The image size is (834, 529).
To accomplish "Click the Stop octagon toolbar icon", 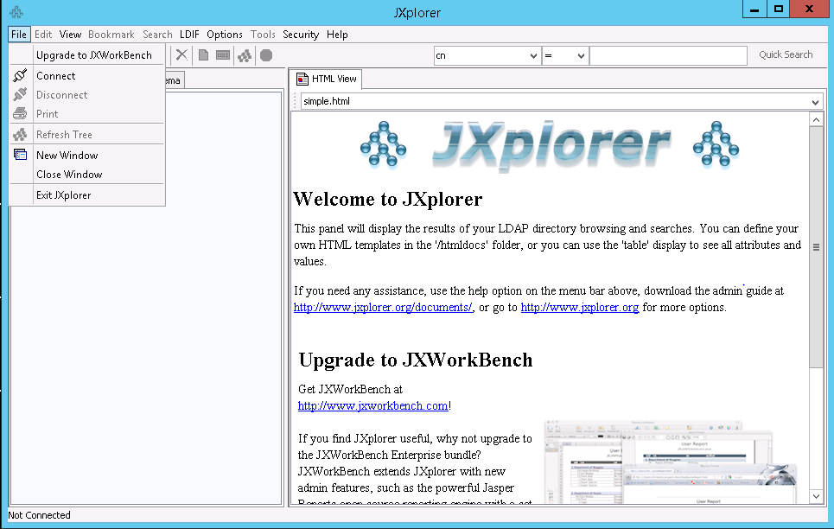I will [x=266, y=54].
